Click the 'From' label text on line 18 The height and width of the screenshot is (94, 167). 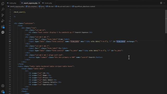61,39
